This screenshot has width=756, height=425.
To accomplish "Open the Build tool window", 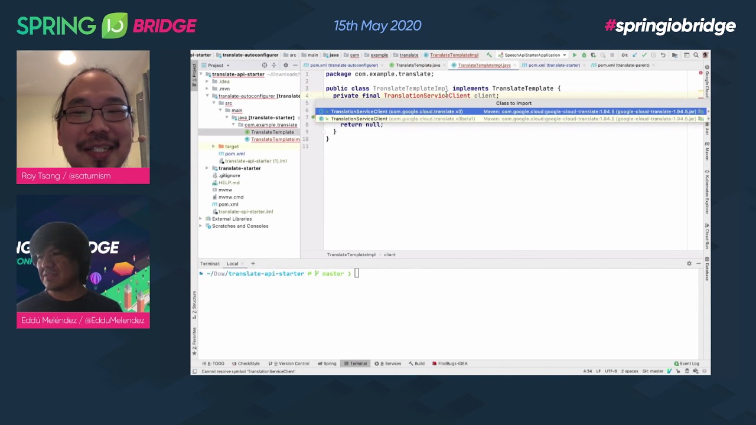I will click(416, 364).
